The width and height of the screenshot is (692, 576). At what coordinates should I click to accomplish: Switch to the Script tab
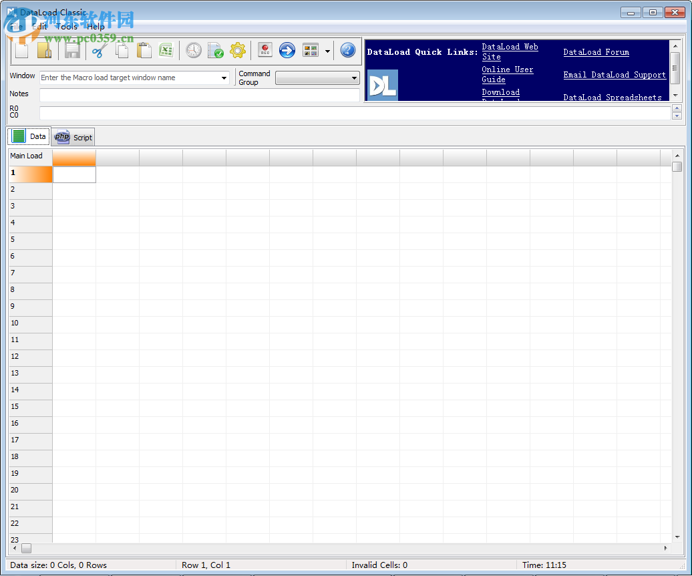coord(73,136)
